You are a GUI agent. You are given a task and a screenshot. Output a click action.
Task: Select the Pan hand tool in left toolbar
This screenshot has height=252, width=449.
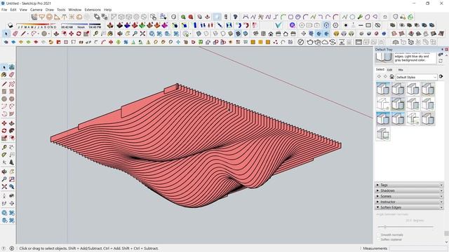(12, 171)
